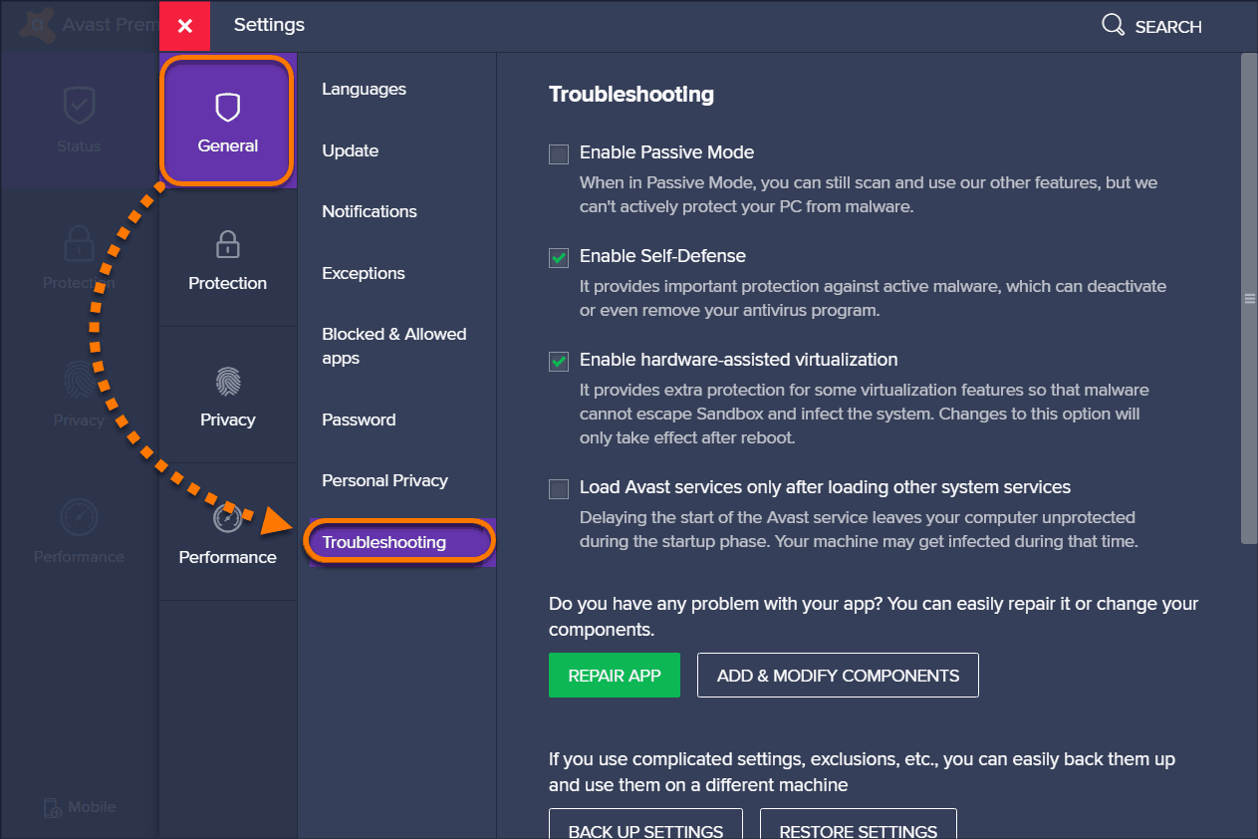Switch to the Languages settings section
The image size is (1258, 839).
(x=364, y=89)
